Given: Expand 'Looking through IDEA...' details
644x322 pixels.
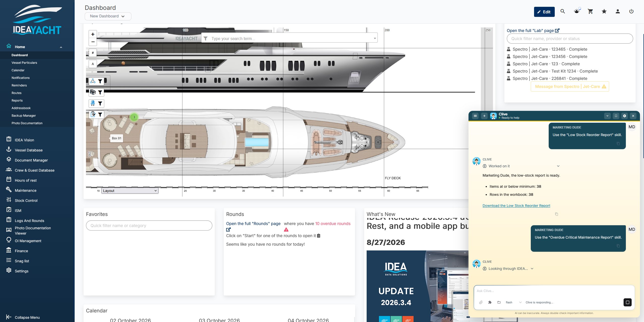Looking at the screenshot, I should pyautogui.click(x=532, y=269).
